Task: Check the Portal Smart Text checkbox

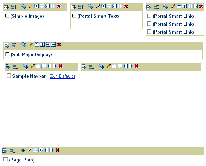Action: 74,16
